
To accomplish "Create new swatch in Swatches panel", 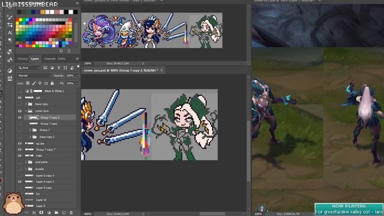I will pyautogui.click(x=61, y=51).
